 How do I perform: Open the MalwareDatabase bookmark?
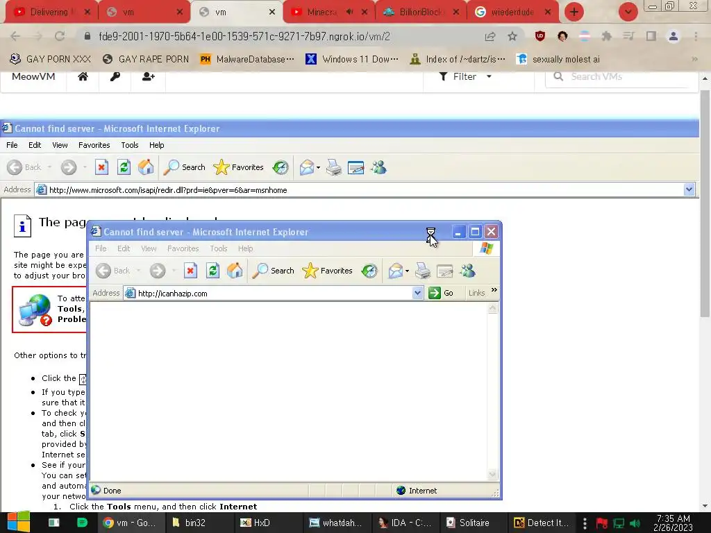[248, 60]
